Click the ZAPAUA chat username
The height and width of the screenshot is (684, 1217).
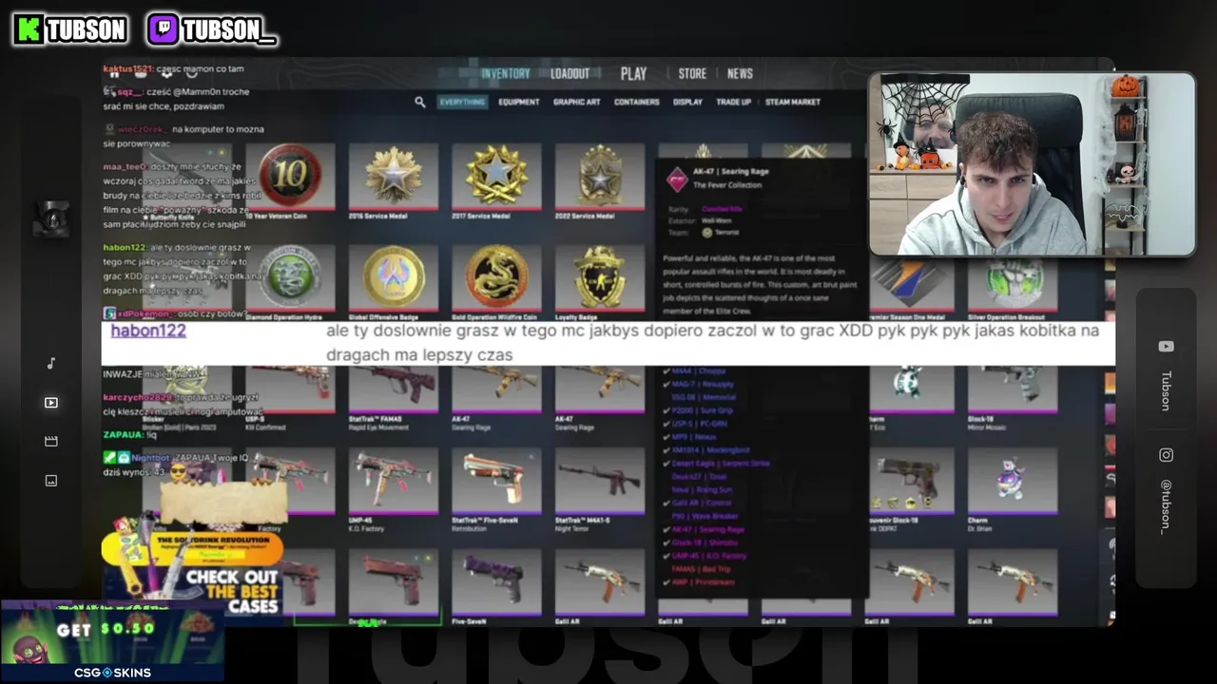coord(123,434)
